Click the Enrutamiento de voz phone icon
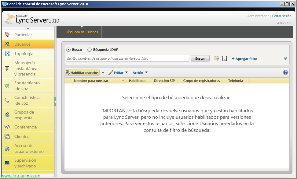Viewport: 297px width, 179px height. tap(7, 86)
